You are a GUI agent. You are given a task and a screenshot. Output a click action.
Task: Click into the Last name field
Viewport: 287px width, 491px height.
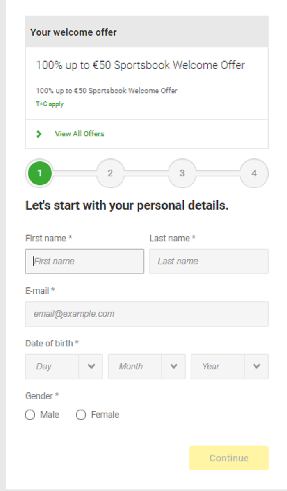click(209, 261)
